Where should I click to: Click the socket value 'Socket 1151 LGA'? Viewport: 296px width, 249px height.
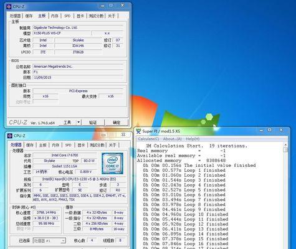(x=65, y=166)
